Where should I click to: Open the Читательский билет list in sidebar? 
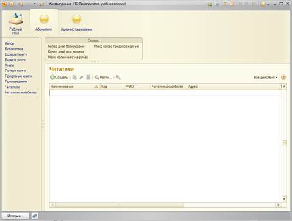[x=21, y=92]
